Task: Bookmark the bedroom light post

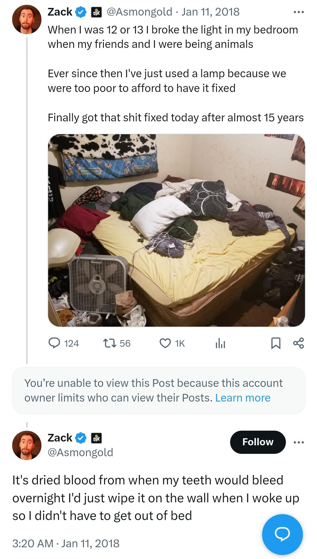Action: pyautogui.click(x=276, y=343)
